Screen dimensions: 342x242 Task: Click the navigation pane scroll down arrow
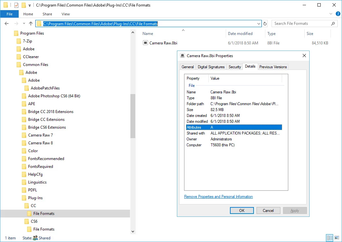(133, 232)
